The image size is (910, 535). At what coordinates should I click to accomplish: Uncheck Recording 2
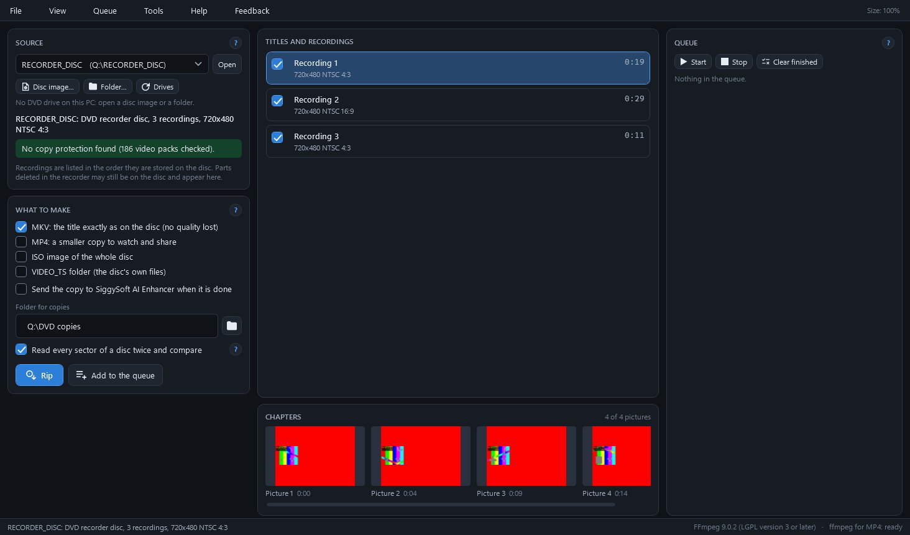click(x=277, y=101)
